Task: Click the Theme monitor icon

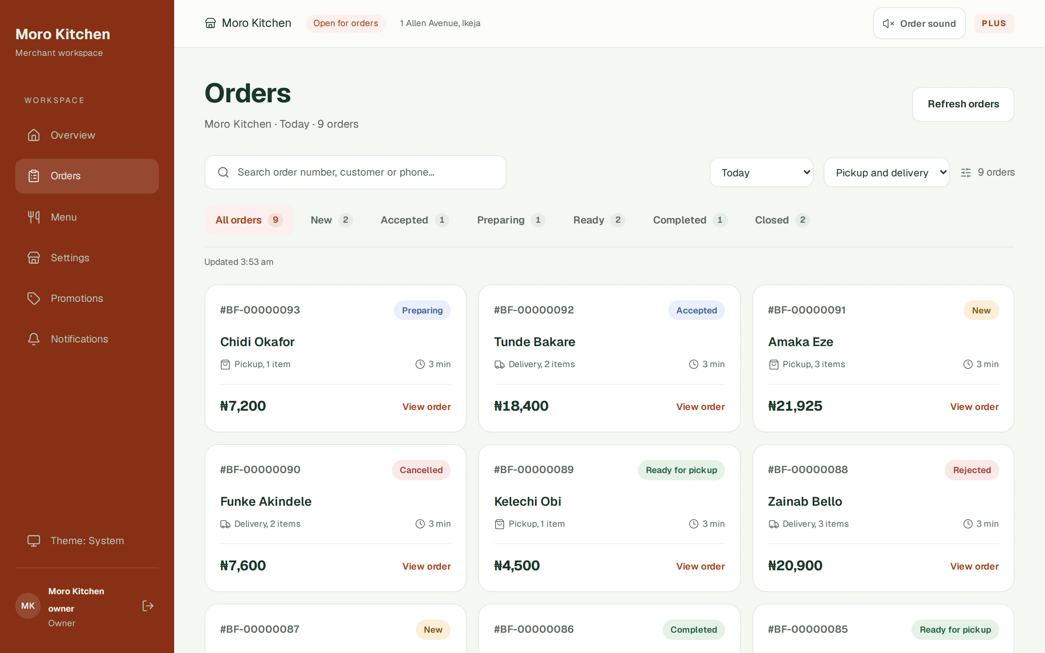Action: point(34,541)
